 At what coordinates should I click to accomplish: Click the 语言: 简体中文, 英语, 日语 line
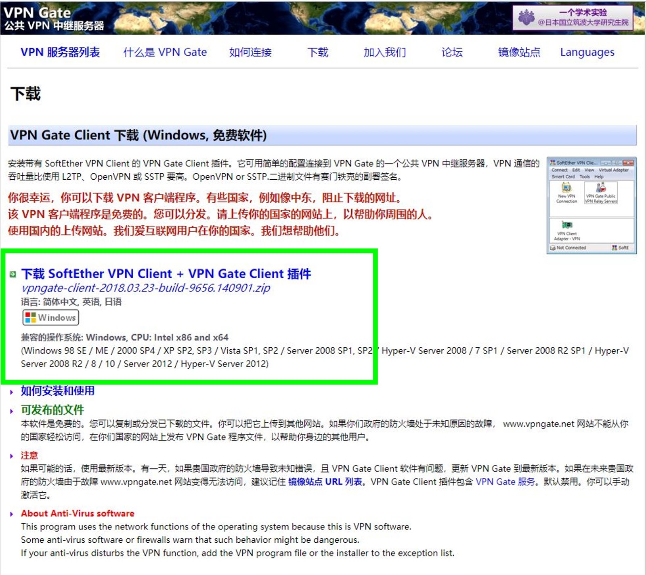point(71,302)
